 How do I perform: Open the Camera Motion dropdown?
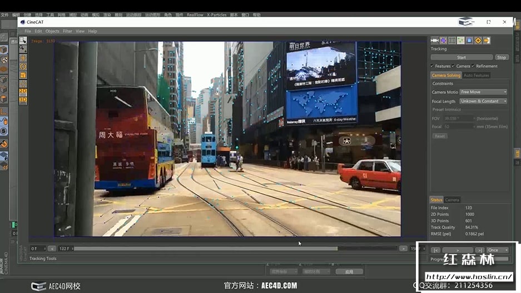pos(483,92)
